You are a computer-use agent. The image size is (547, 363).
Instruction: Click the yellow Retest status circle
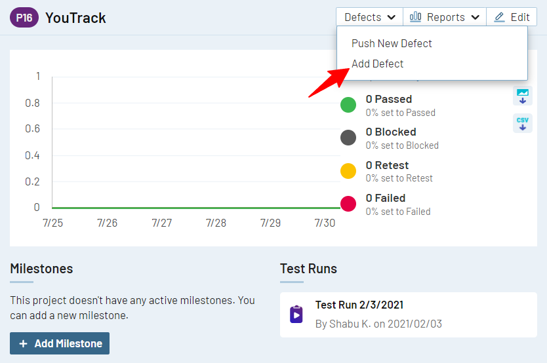[x=348, y=171]
